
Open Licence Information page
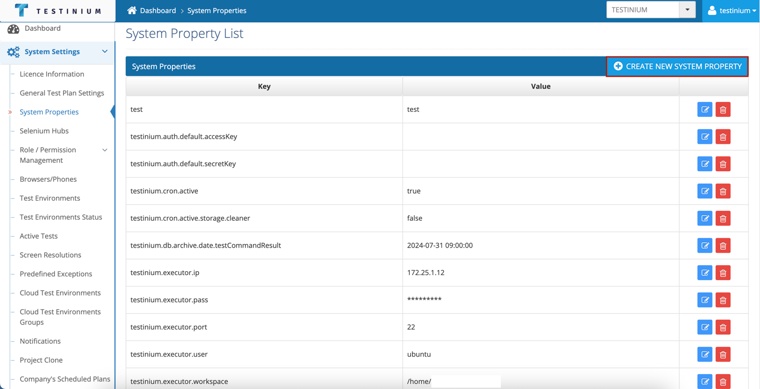(52, 74)
